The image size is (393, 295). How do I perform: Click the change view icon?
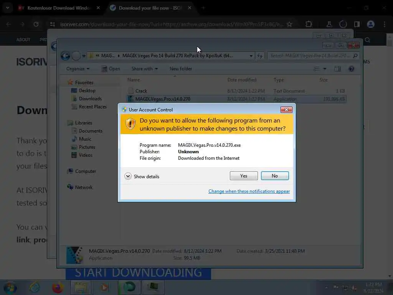[317, 69]
